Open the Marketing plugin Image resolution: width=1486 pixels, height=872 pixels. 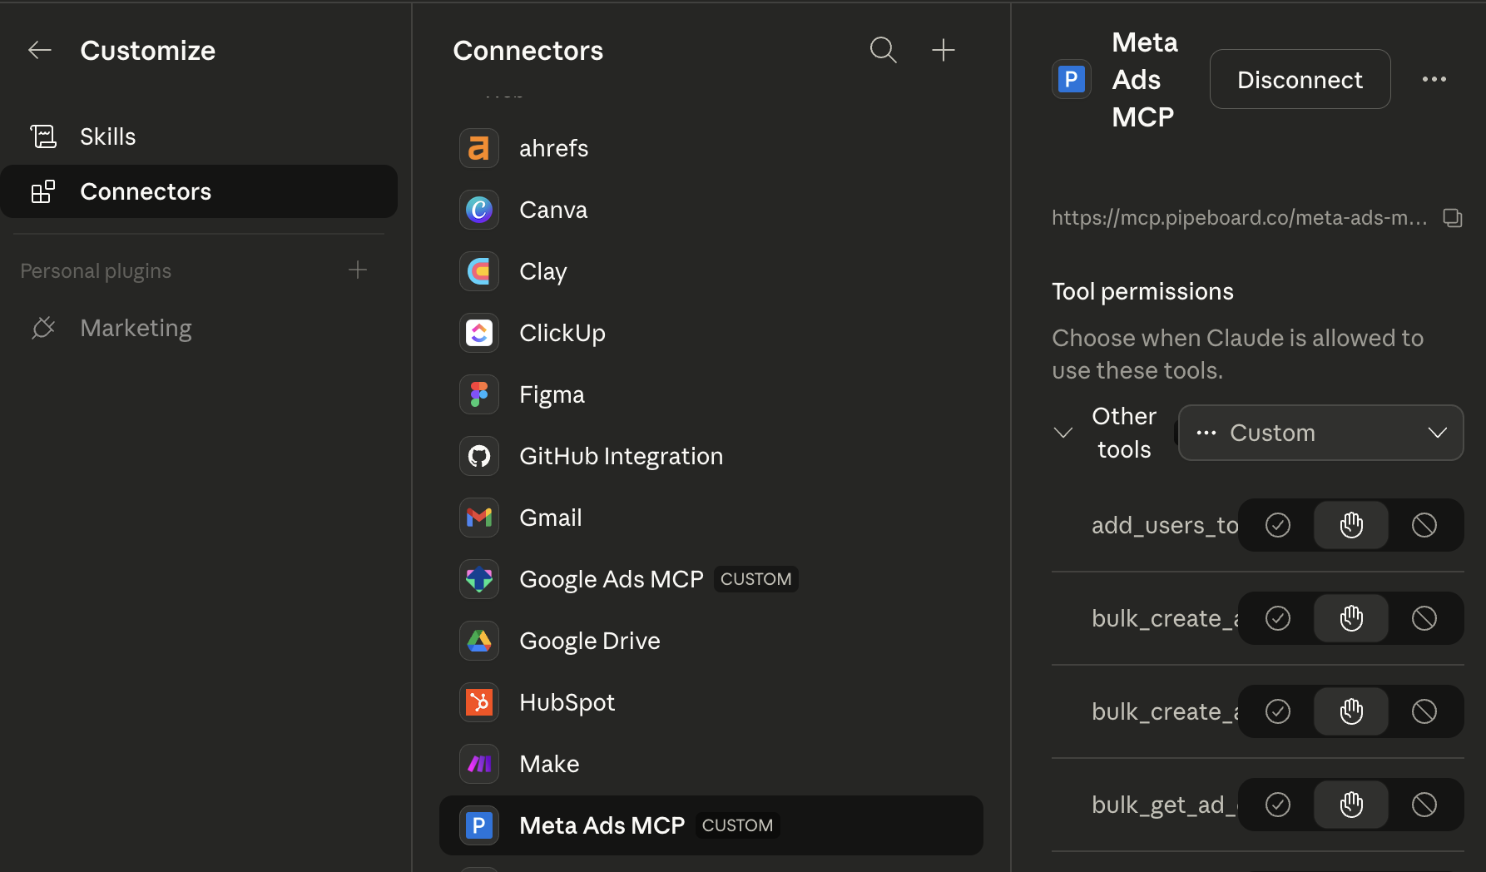click(x=136, y=329)
